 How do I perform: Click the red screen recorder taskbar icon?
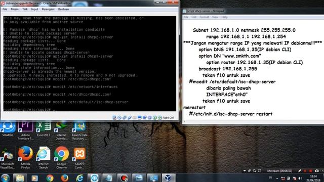coord(124,178)
